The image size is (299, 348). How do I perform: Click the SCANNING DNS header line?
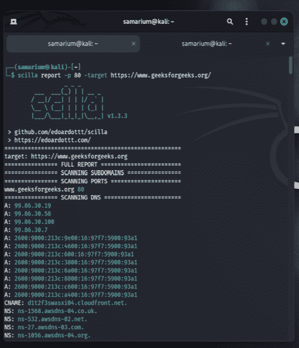click(92, 197)
